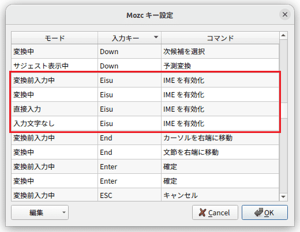Select Eisu key in 入力文字なし row

(129, 123)
